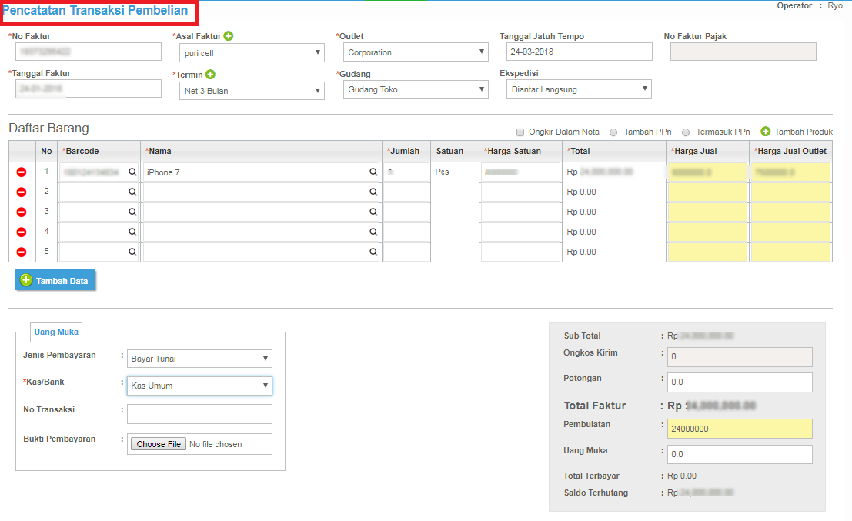The image size is (852, 521).
Task: Click the Potongan input field
Action: (740, 382)
